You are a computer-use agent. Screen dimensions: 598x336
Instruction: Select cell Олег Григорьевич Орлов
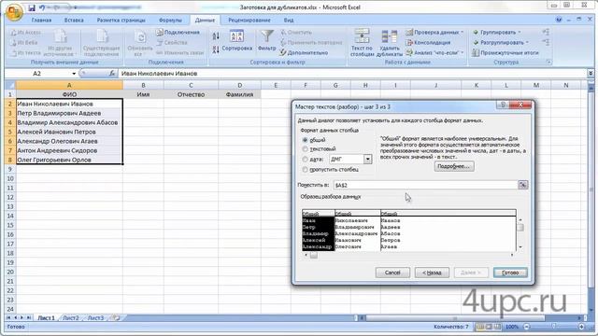click(69, 160)
